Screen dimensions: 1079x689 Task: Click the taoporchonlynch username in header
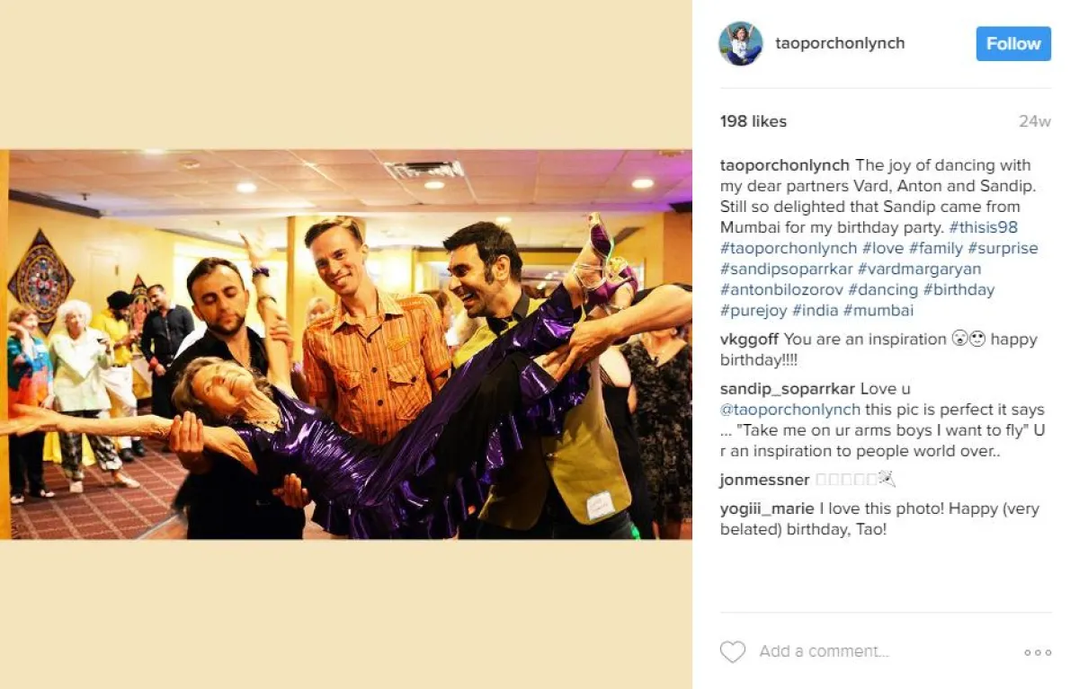point(840,43)
